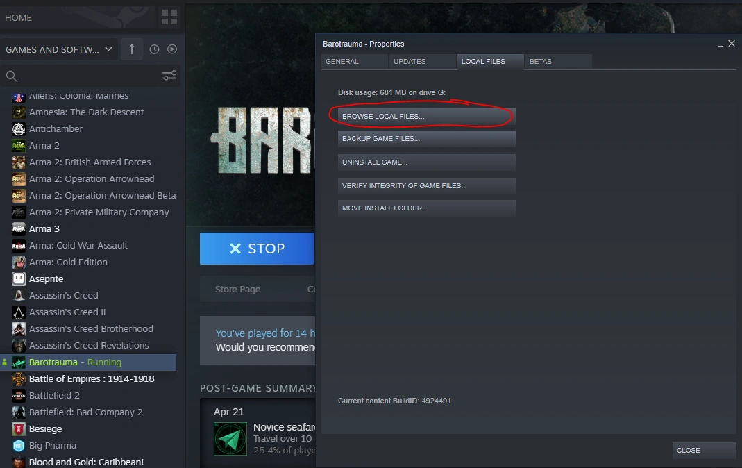The image size is (742, 468).
Task: Select the Arma 2 game icon
Action: pyautogui.click(x=19, y=145)
